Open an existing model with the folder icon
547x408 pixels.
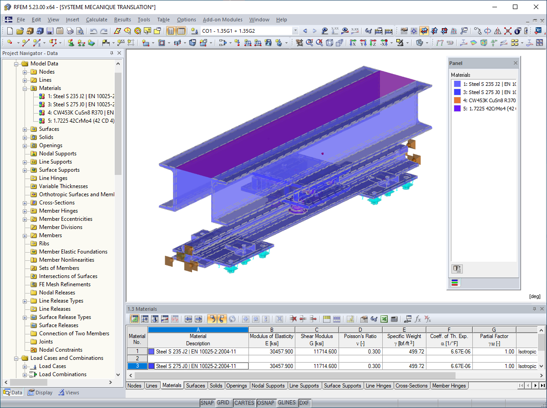[x=20, y=31]
